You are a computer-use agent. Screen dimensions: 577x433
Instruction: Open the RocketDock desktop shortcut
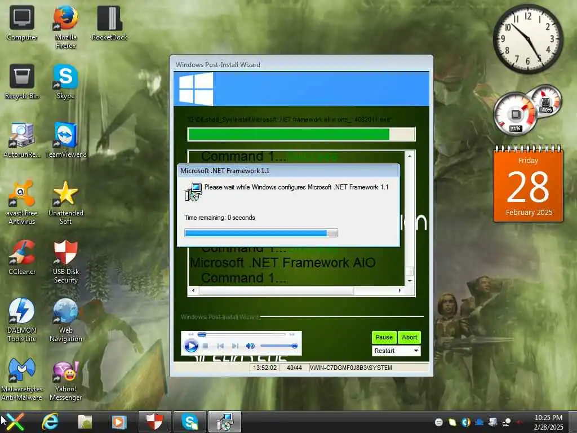click(109, 23)
